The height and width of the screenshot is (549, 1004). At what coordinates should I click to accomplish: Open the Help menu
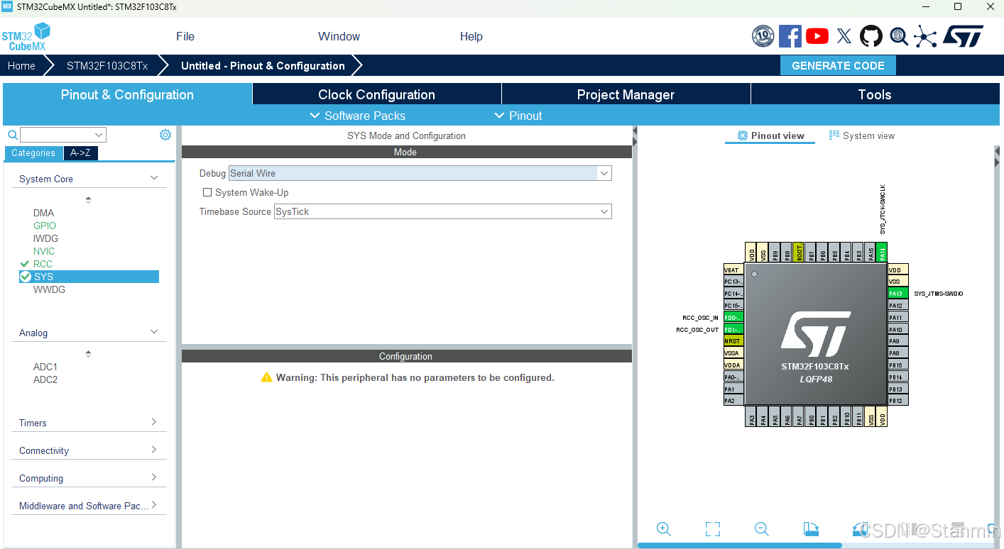tap(471, 36)
